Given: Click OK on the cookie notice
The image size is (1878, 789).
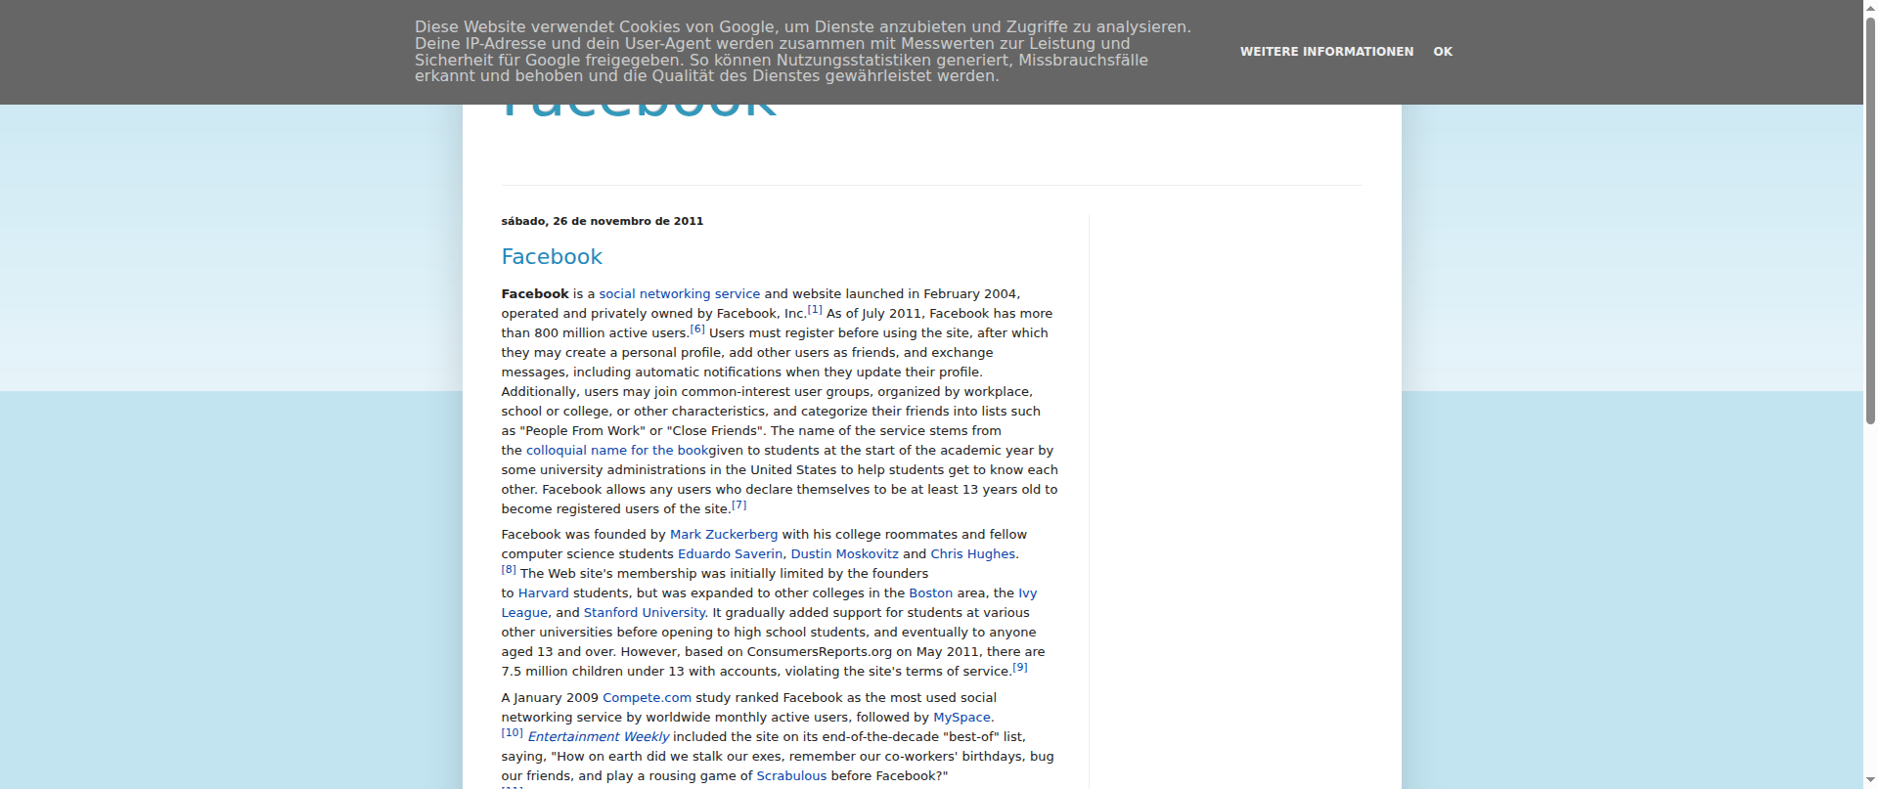Looking at the screenshot, I should [x=1443, y=52].
